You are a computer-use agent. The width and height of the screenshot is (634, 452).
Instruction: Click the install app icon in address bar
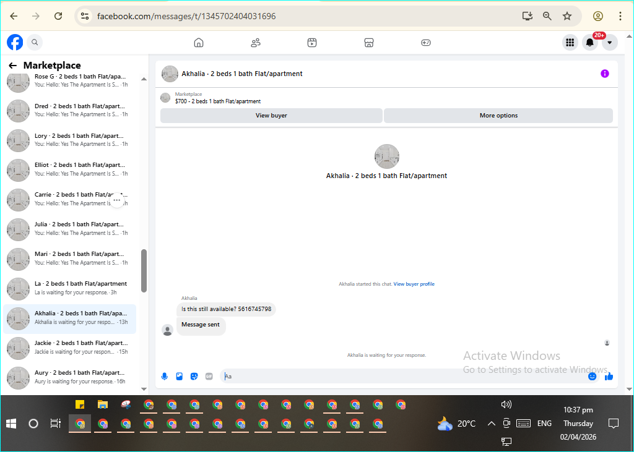point(527,16)
